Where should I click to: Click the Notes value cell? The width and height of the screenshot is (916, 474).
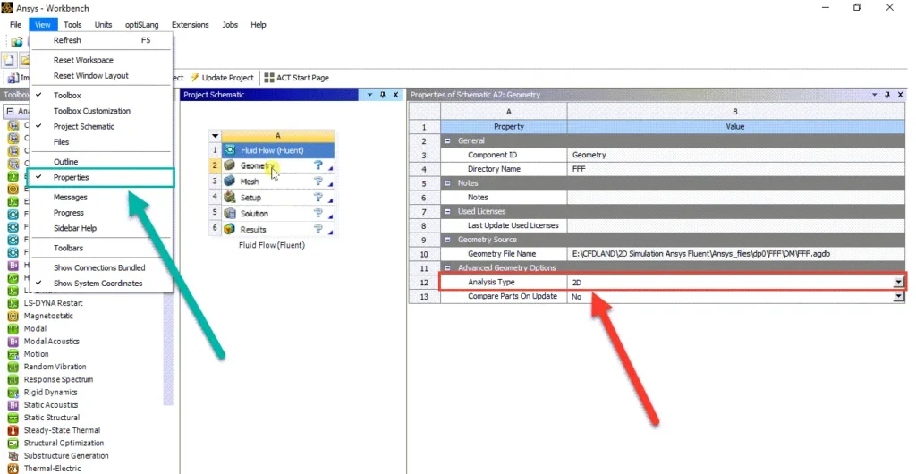click(x=735, y=198)
